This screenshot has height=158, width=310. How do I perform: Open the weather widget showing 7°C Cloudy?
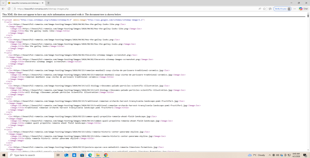257,155
